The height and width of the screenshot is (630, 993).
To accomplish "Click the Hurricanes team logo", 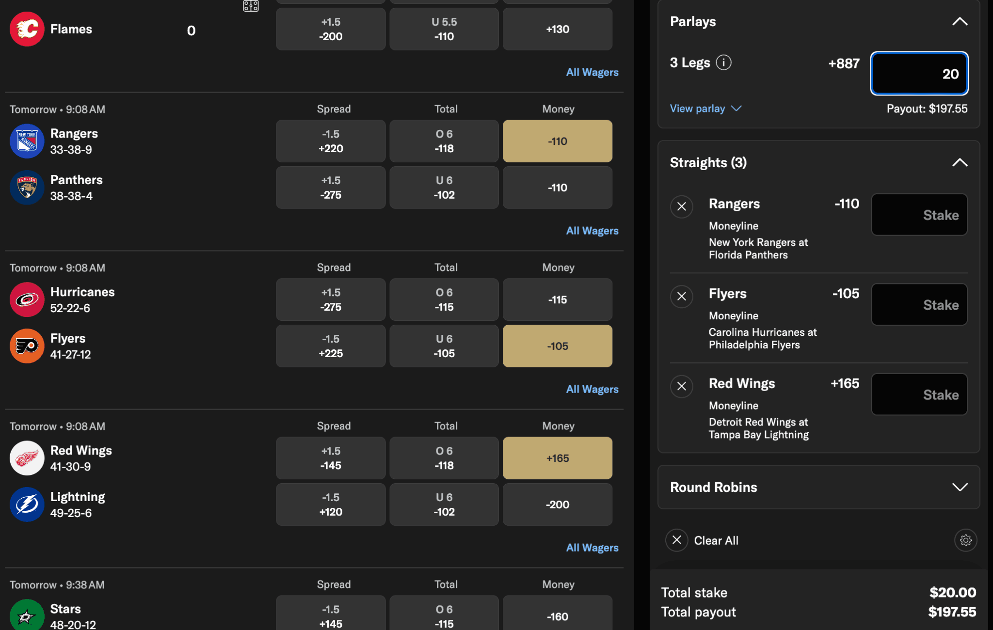I will pos(27,299).
